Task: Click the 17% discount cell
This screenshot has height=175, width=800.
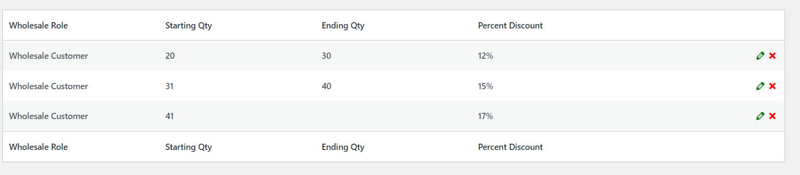Action: coord(485,116)
